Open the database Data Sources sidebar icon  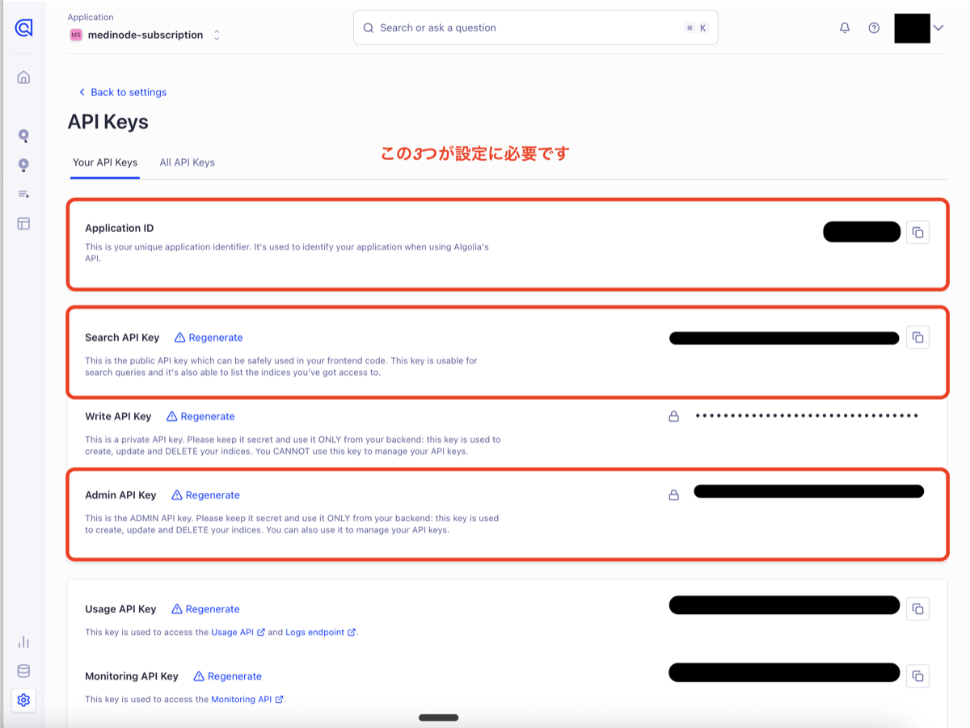click(23, 671)
